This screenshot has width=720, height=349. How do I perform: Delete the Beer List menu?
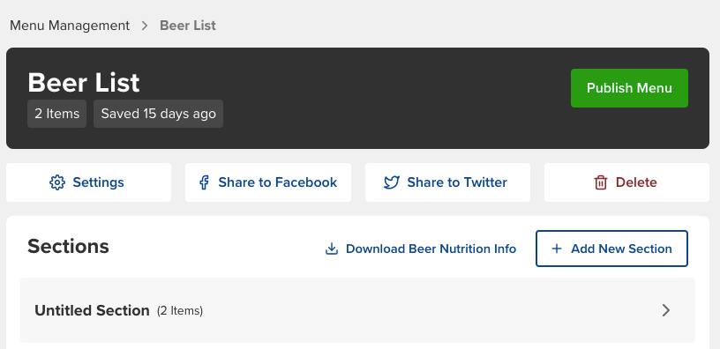click(x=626, y=182)
